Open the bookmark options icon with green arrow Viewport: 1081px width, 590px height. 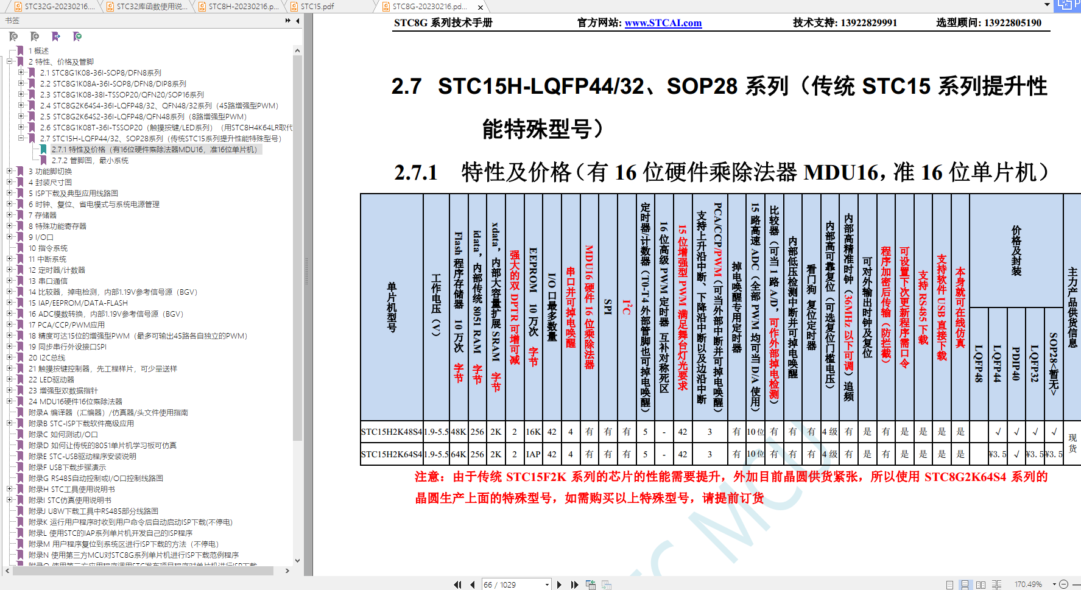[x=77, y=37]
